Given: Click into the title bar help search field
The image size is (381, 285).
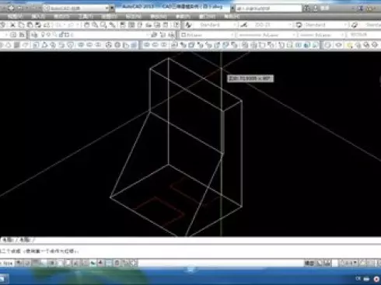Looking at the screenshot, I should pos(269,9).
